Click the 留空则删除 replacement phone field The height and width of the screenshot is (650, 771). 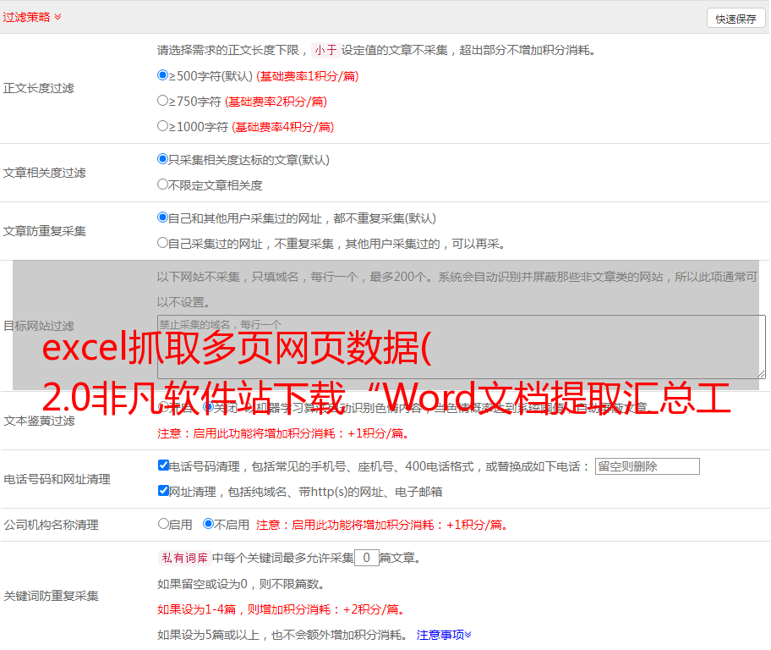coord(647,466)
